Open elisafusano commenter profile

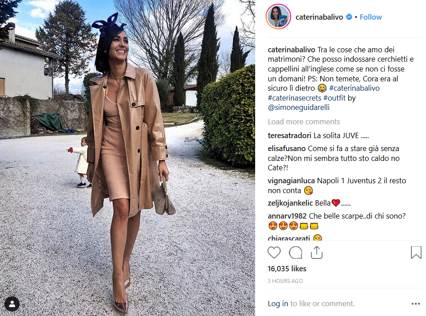[287, 148]
